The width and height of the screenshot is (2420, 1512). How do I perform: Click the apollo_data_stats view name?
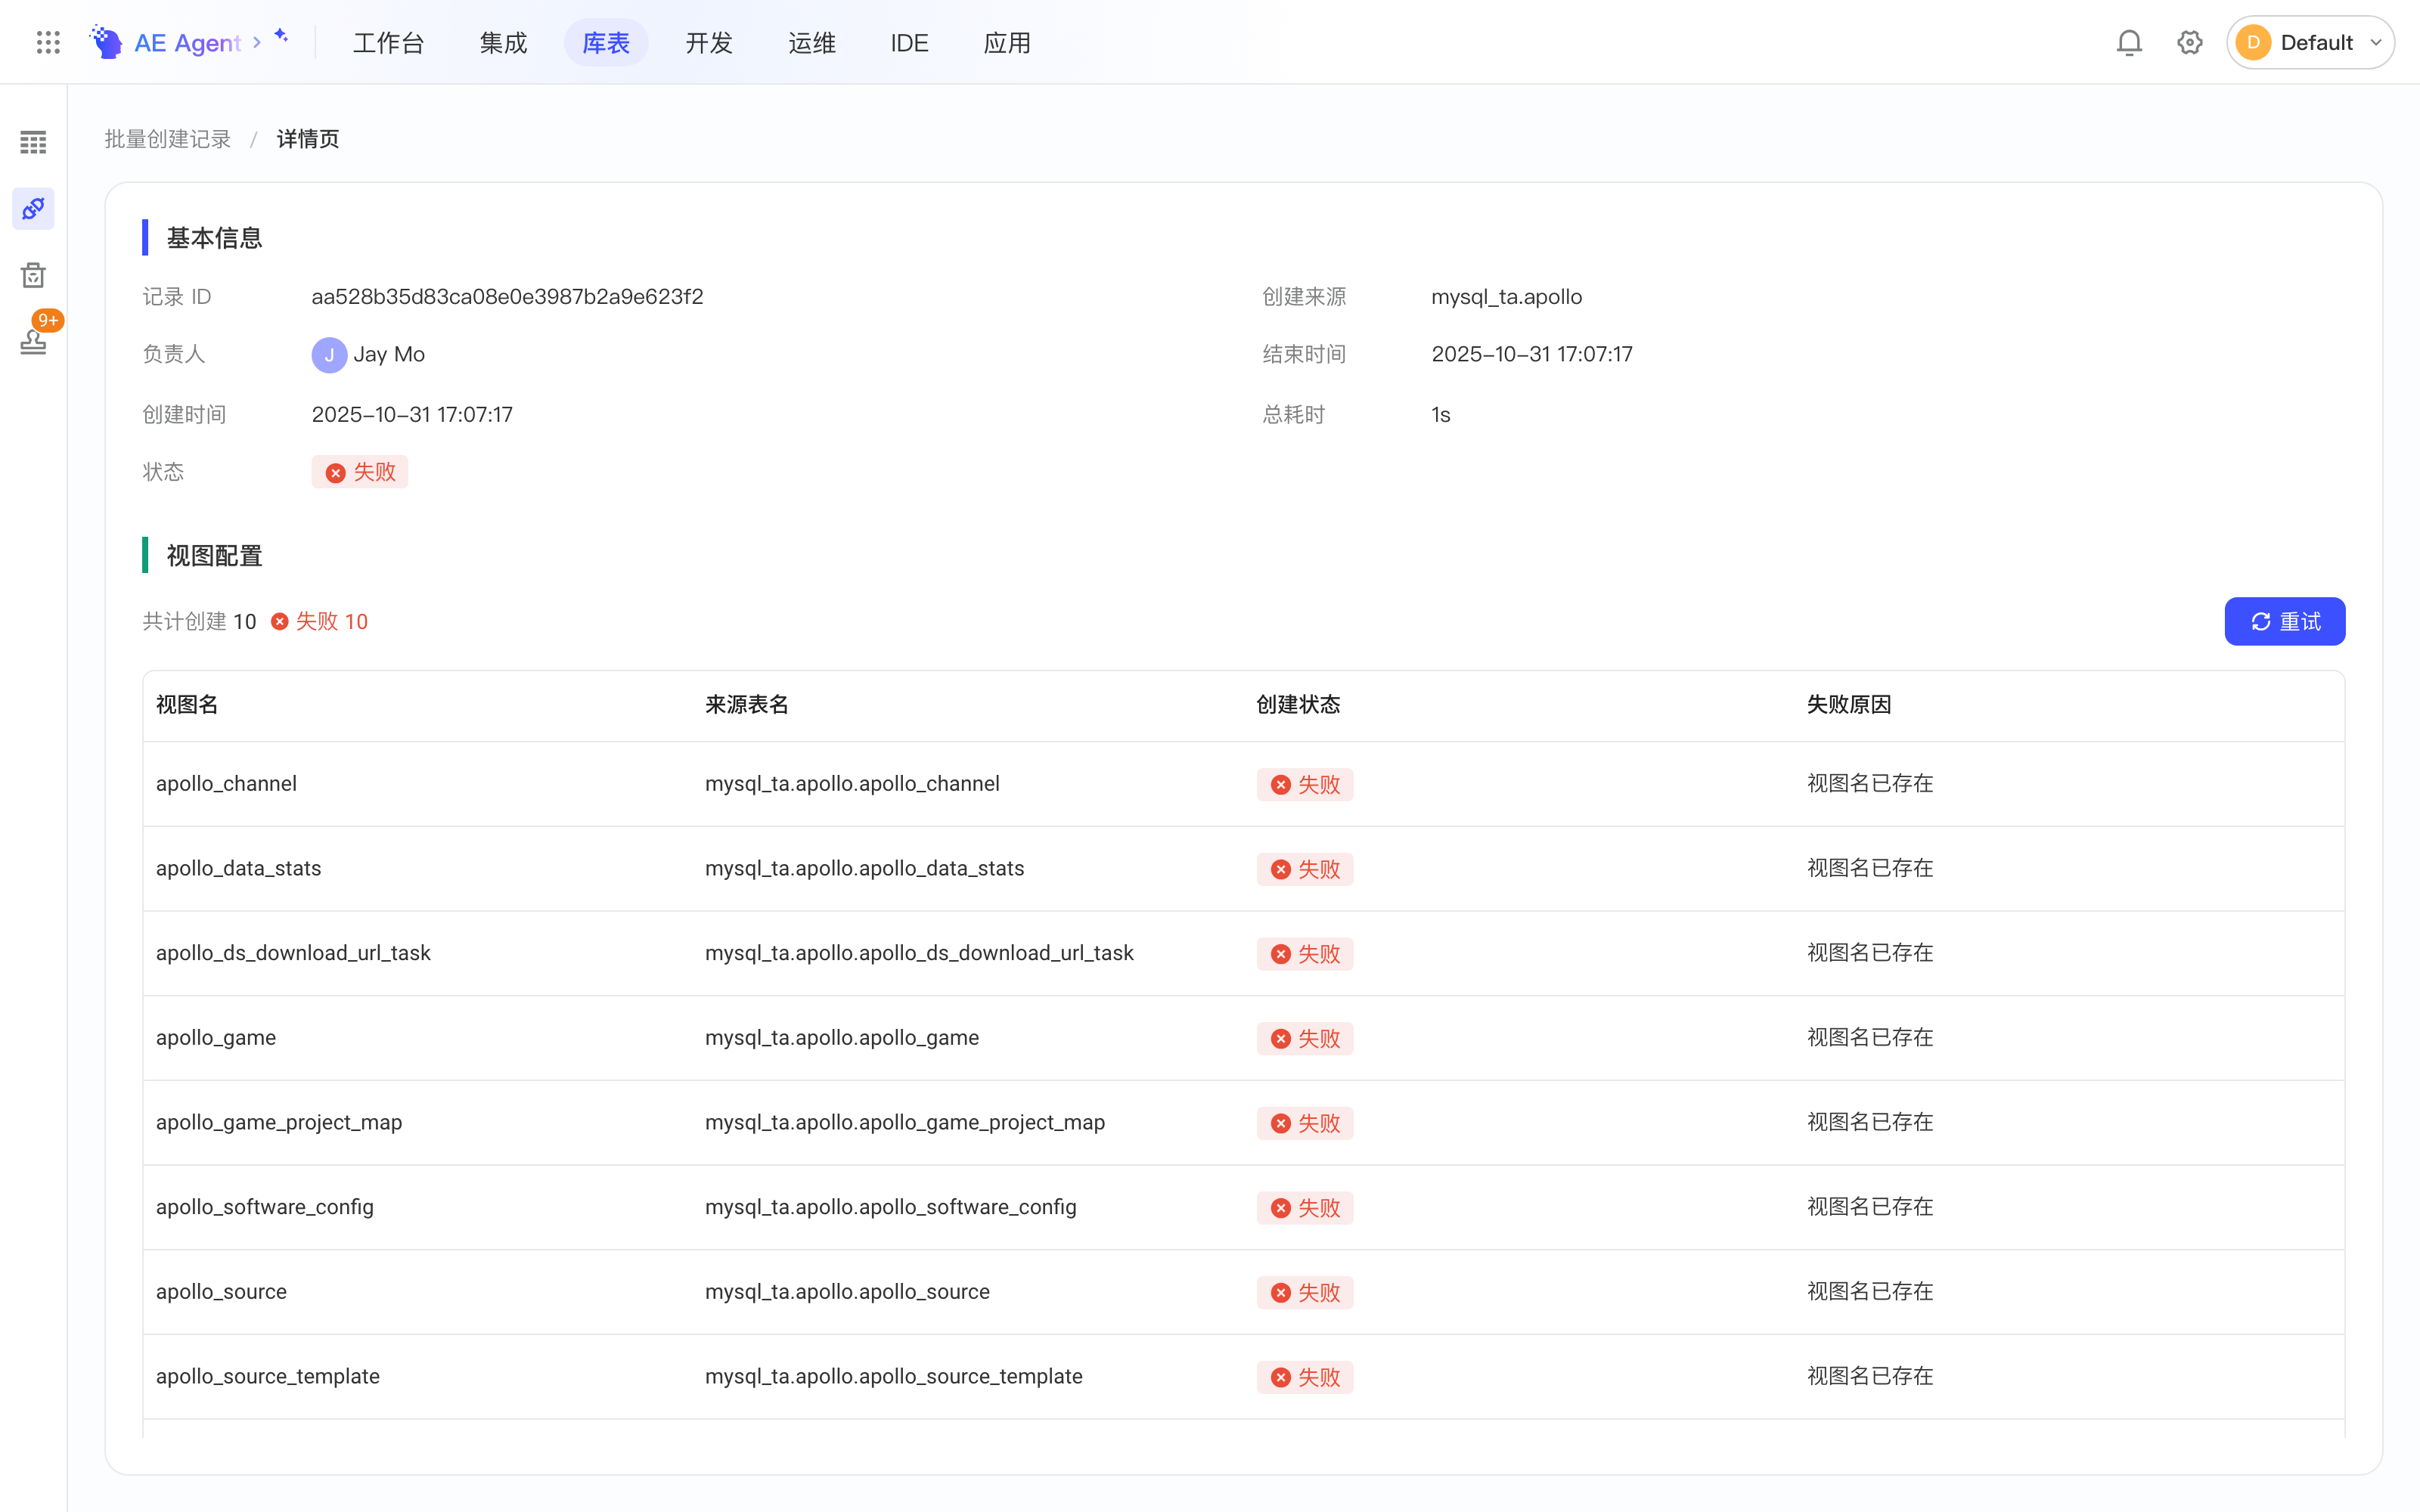coord(238,868)
